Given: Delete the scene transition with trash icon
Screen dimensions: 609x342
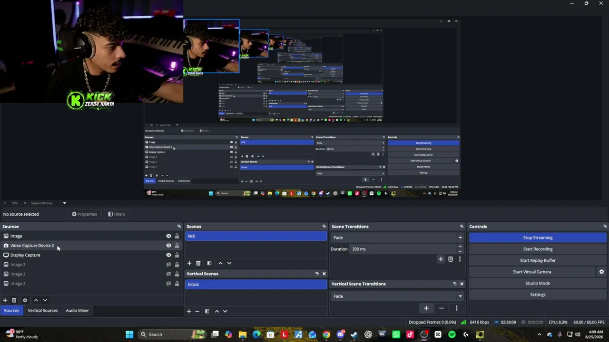Looking at the screenshot, I should click(450, 259).
